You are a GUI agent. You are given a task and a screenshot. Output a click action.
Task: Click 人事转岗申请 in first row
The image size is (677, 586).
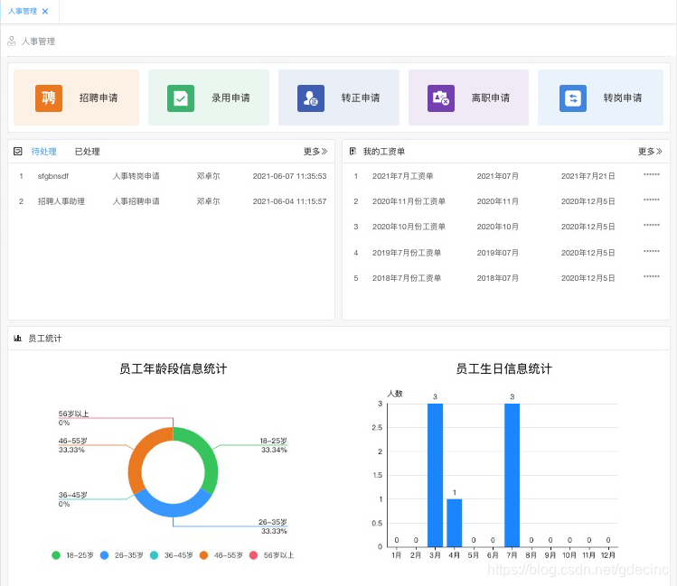(x=136, y=176)
